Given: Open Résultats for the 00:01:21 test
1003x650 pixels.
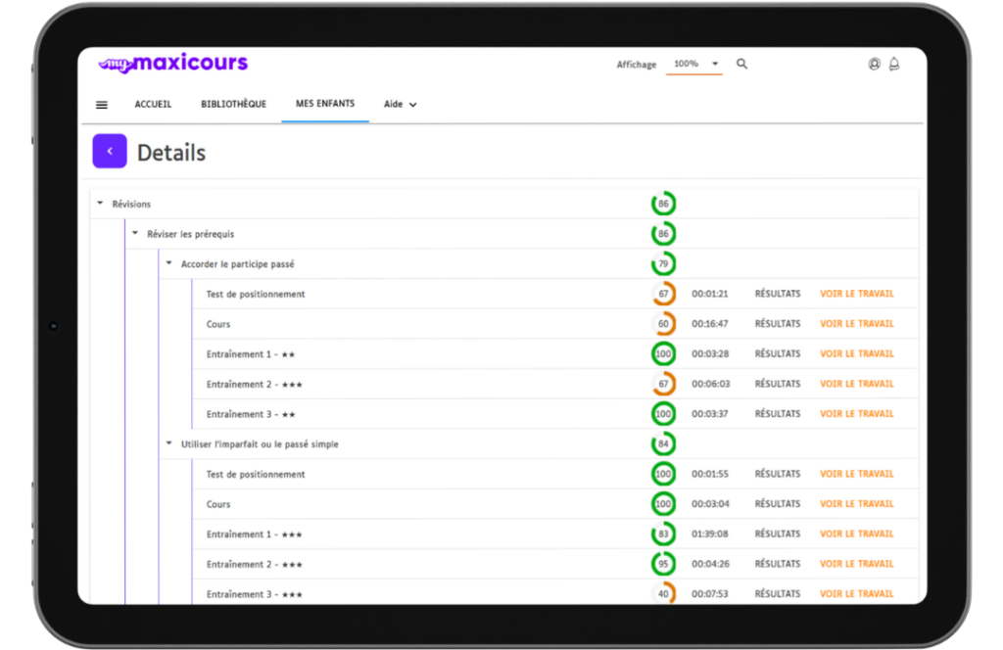Looking at the screenshot, I should pos(777,294).
